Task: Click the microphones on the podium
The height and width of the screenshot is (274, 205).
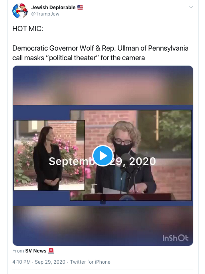Action: [x=130, y=165]
